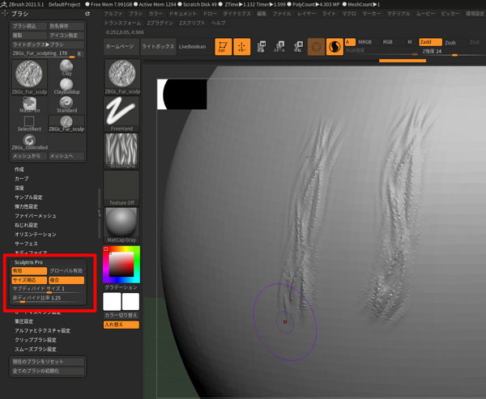Toggle the Edit mode button

224,47
